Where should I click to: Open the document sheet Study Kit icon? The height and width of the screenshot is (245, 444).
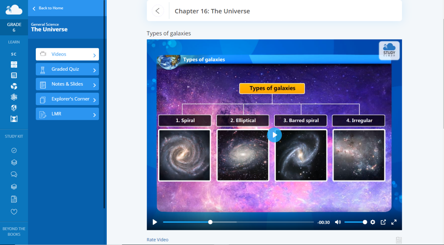coord(14,199)
